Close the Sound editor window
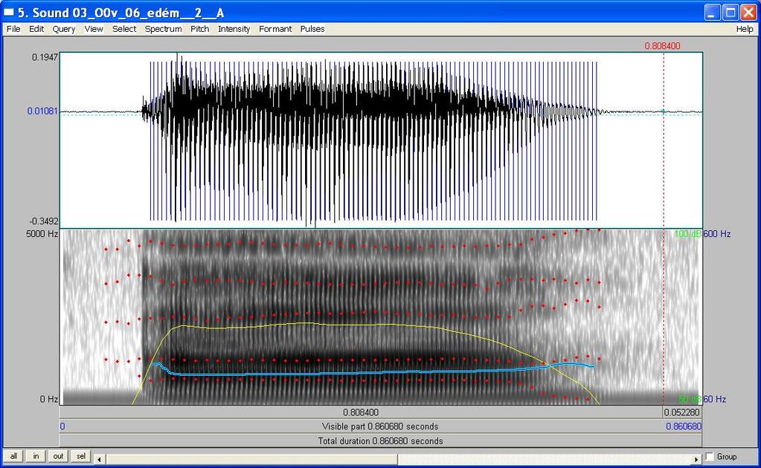This screenshot has height=468, width=761. [748, 12]
